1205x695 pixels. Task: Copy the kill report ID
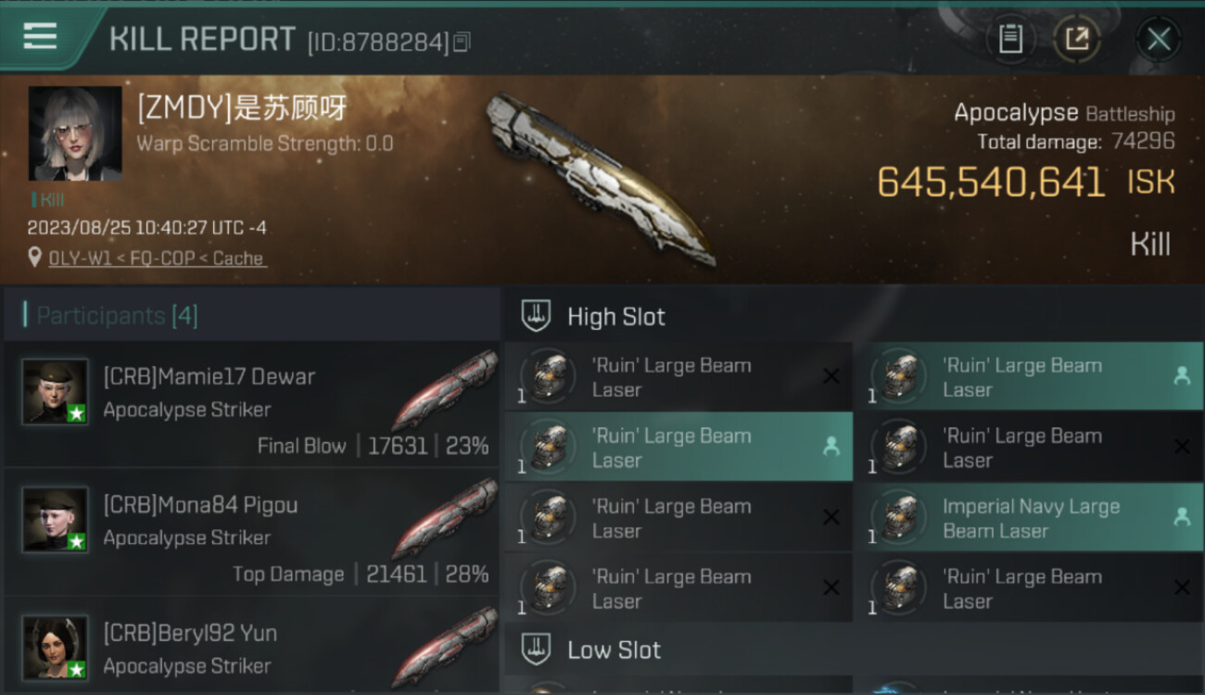(463, 42)
